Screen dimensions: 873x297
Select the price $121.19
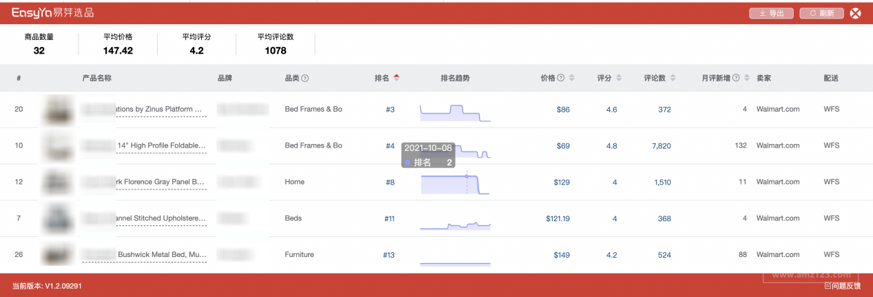[x=557, y=218]
